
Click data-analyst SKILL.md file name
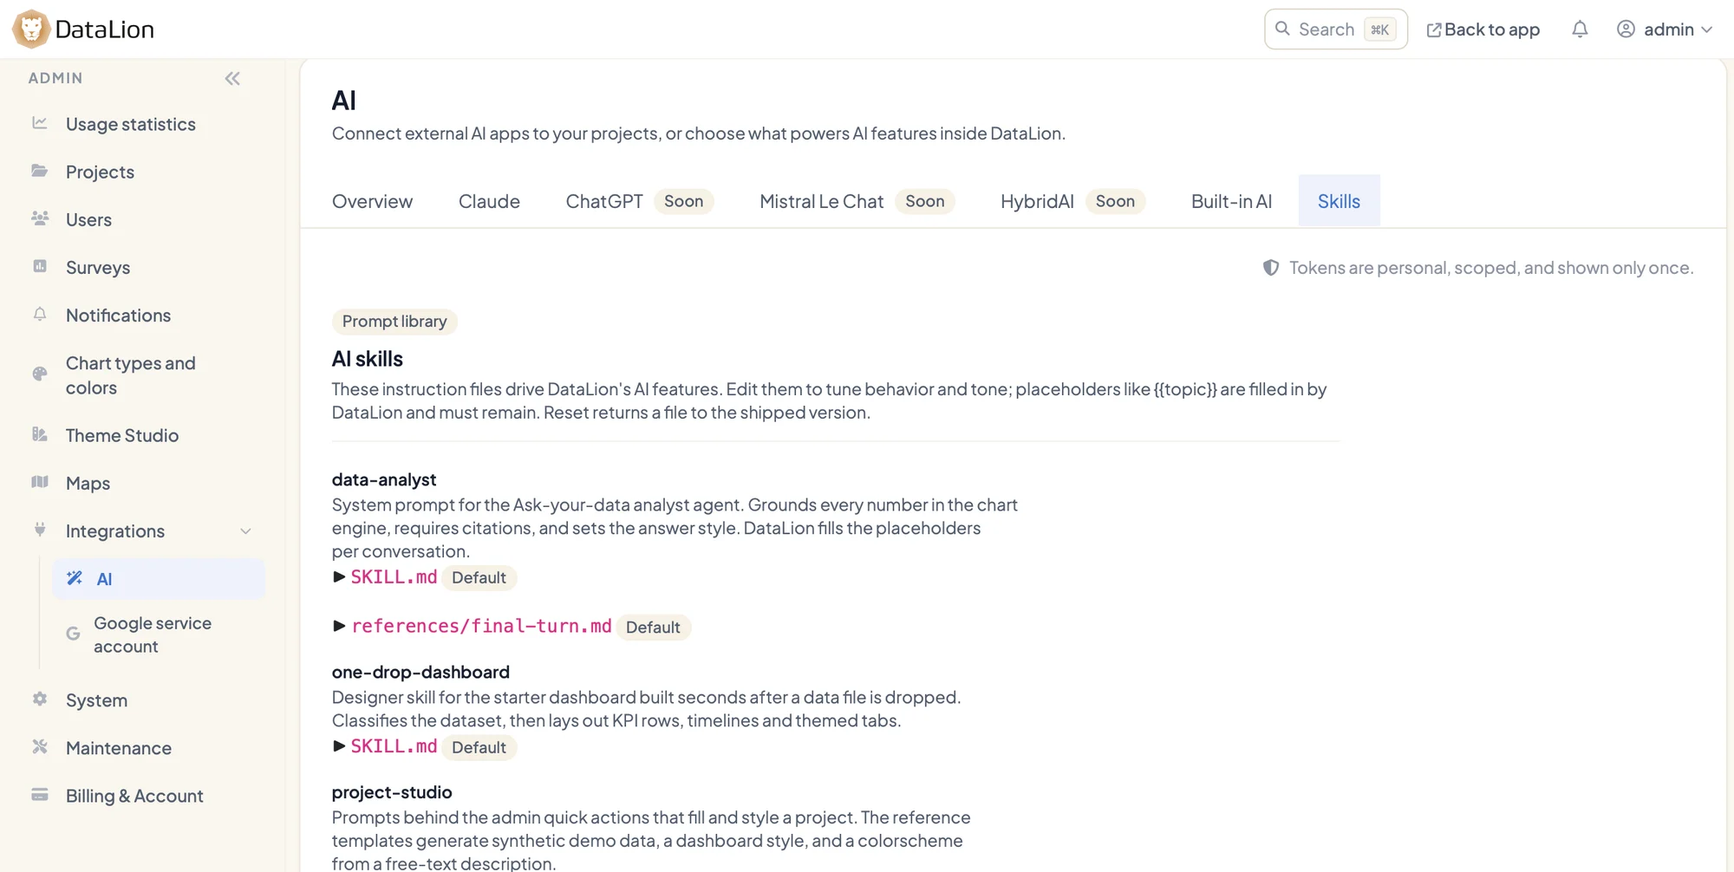coord(394,577)
